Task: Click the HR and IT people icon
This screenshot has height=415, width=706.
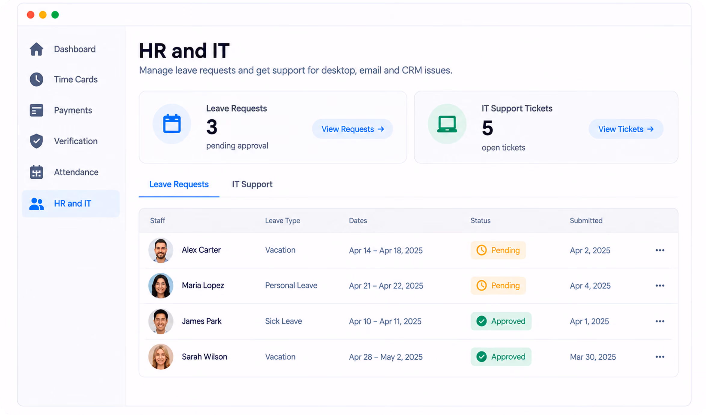Action: click(36, 204)
